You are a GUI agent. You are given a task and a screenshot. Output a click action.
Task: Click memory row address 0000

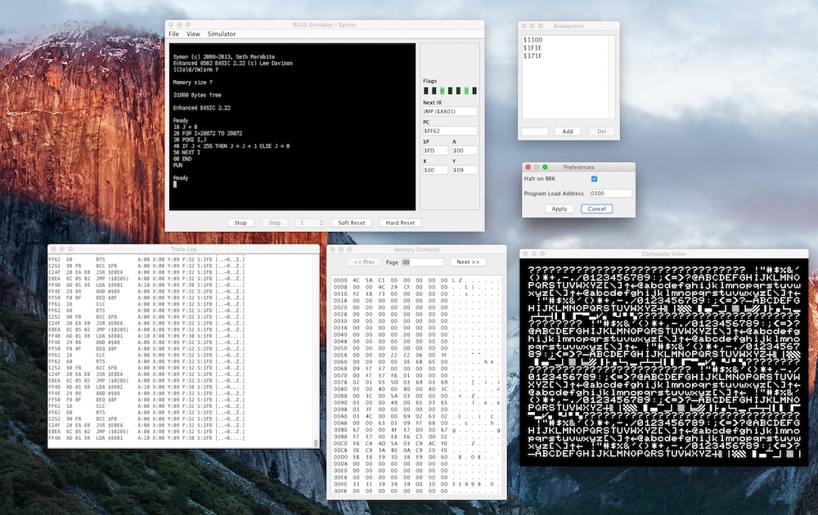(x=340, y=280)
